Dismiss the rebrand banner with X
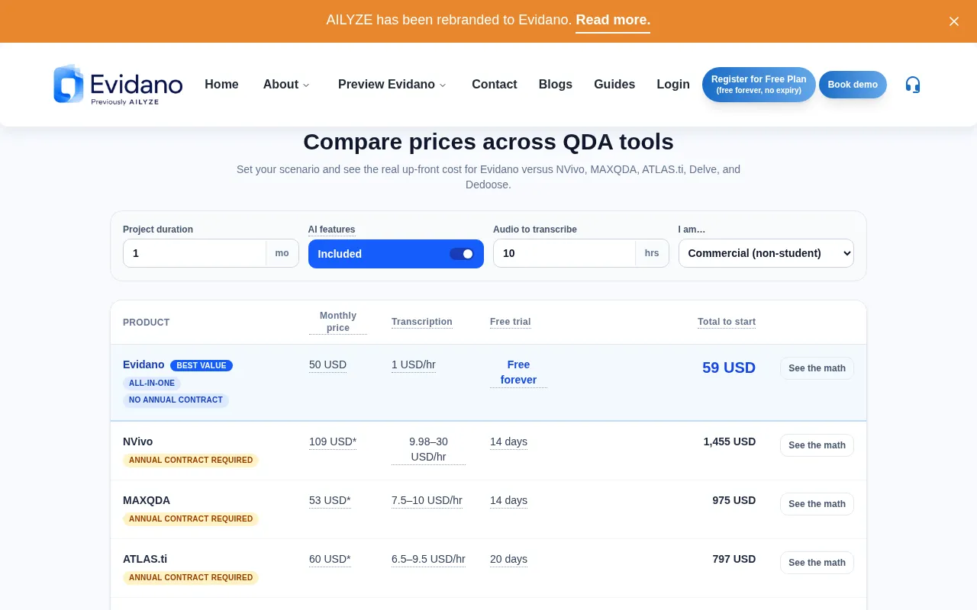 coord(953,21)
